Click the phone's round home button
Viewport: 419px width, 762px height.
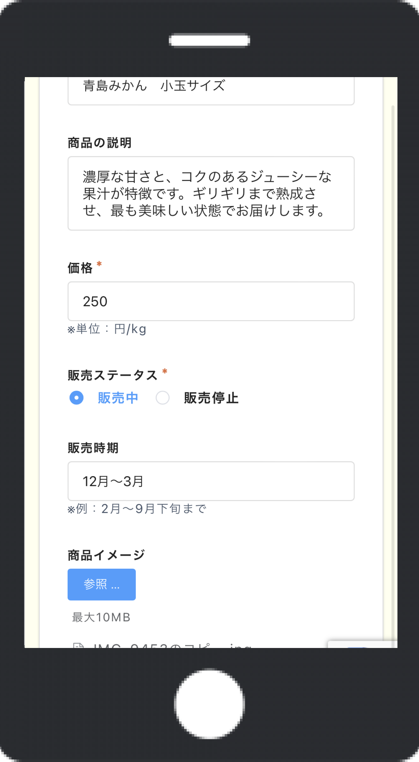[x=209, y=703]
